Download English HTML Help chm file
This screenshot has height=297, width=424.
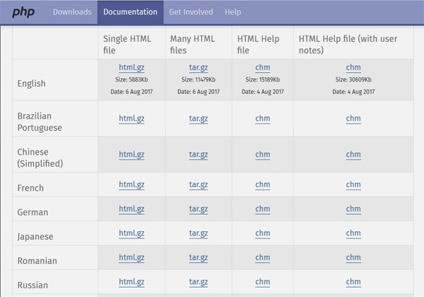[263, 67]
